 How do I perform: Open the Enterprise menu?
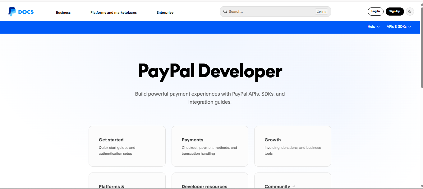165,12
